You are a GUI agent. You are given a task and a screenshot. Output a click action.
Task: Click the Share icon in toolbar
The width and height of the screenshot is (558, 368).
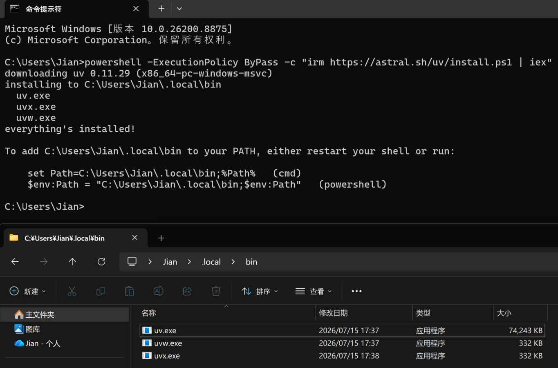tap(187, 291)
